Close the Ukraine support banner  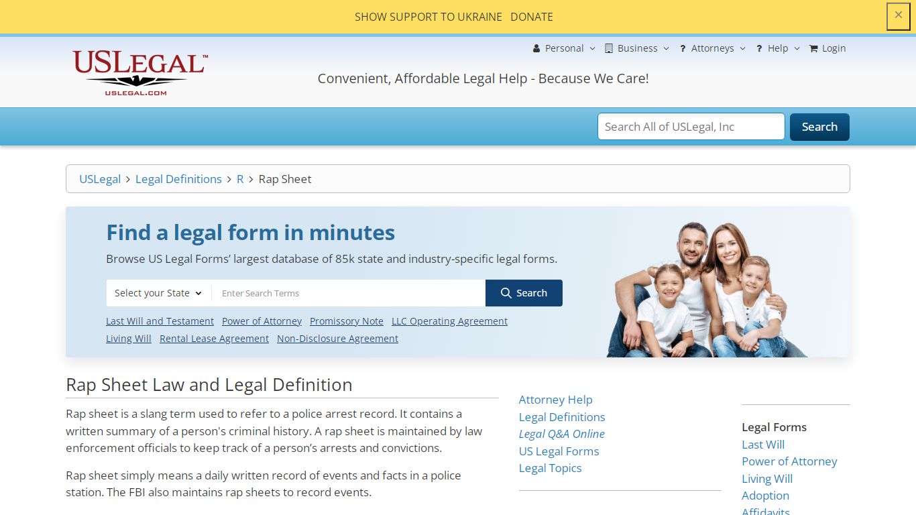(899, 15)
